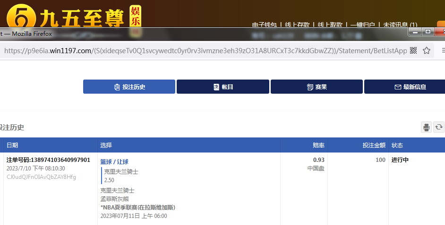The width and height of the screenshot is (445, 225).
Task: Click the bet time 2023/7/10 下午 08:10:30
Action: [36, 168]
